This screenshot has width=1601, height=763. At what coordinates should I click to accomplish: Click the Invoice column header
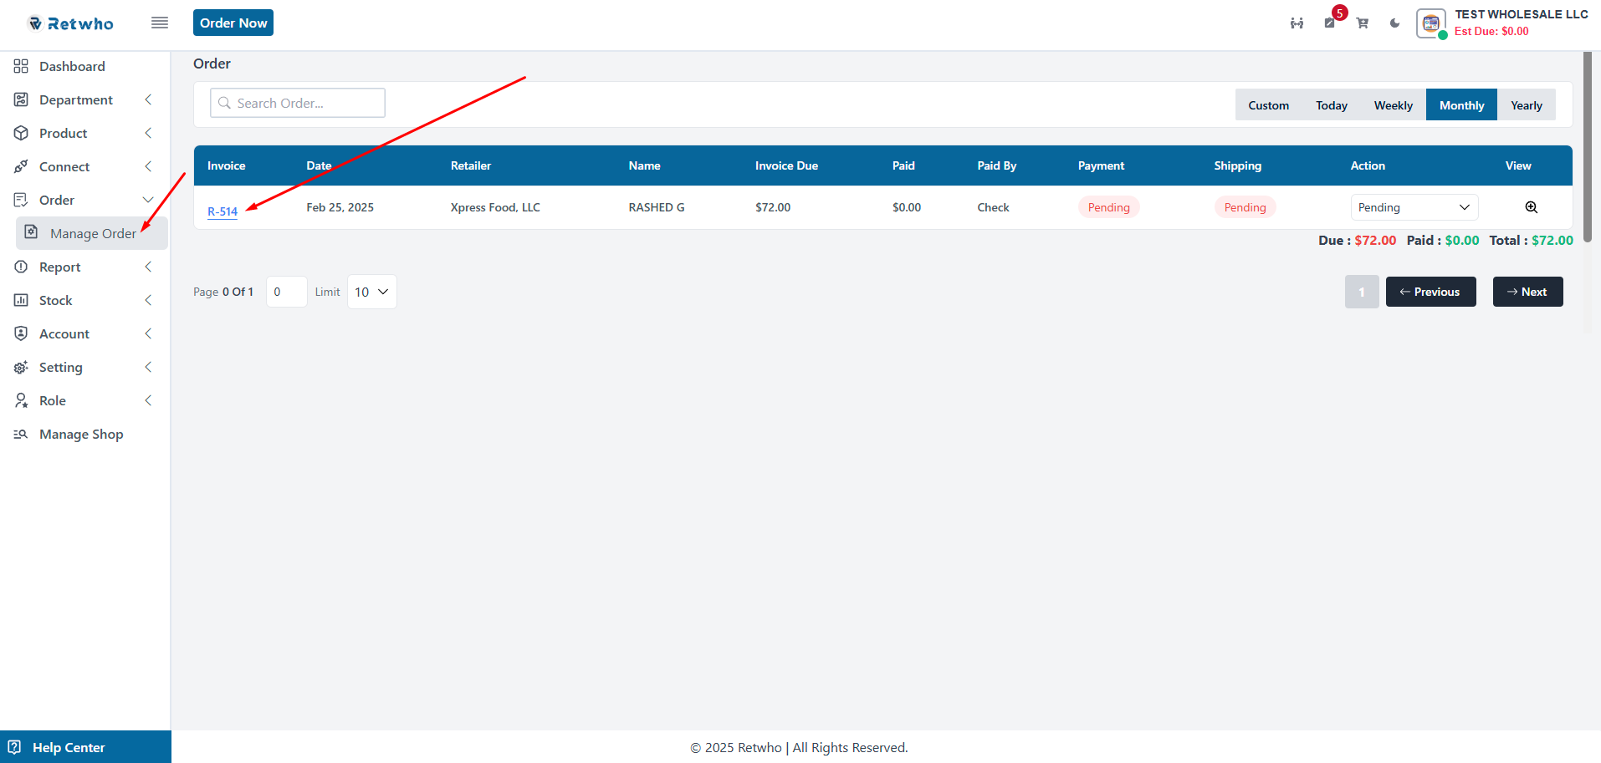[x=226, y=165]
